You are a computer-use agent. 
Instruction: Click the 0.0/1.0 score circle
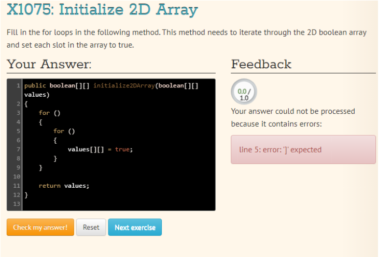click(244, 92)
